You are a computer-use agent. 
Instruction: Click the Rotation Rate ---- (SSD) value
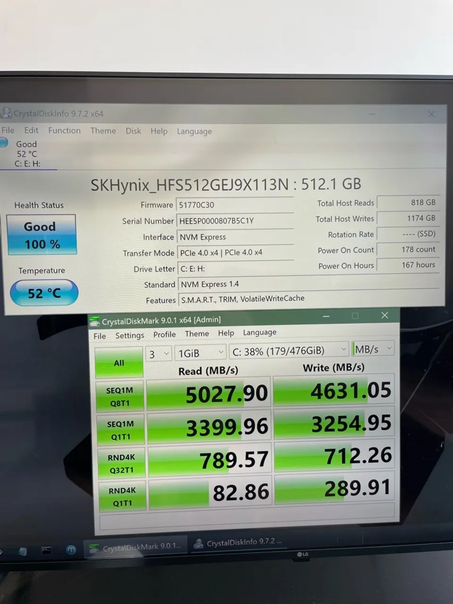click(408, 234)
